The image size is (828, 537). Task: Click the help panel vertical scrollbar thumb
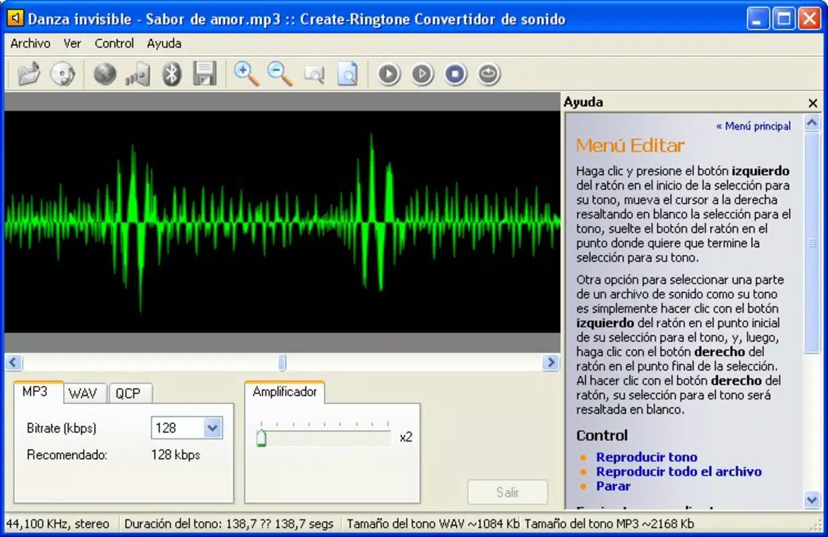[x=812, y=243]
